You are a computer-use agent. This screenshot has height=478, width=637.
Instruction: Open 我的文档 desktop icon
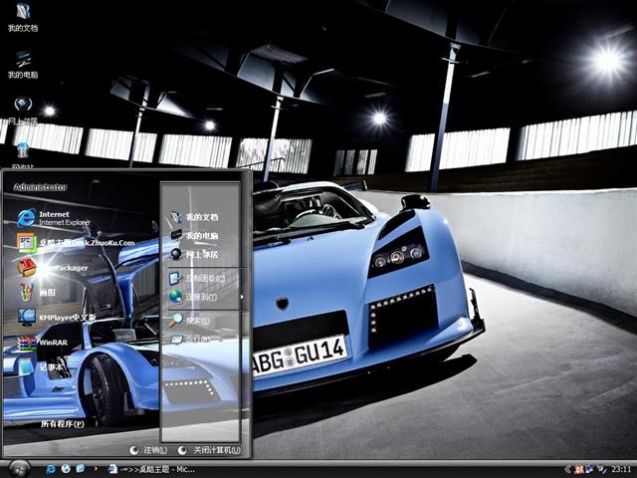23,18
